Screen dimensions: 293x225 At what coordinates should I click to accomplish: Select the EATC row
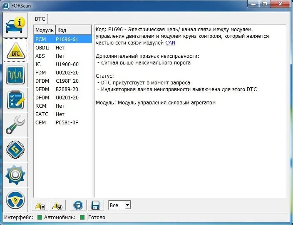tap(63, 114)
